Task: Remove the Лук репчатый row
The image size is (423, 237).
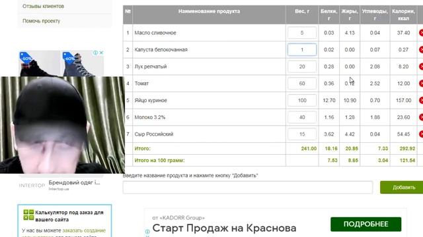Action: point(421,66)
